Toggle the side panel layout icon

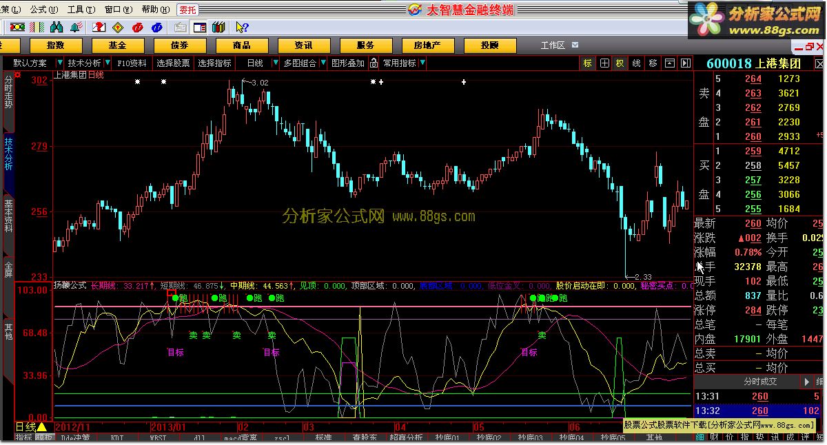199,27
